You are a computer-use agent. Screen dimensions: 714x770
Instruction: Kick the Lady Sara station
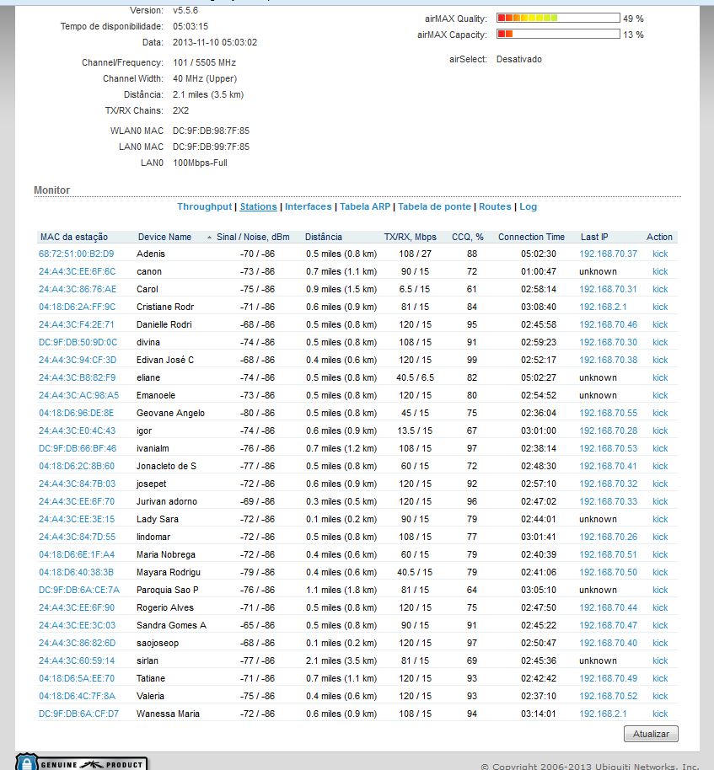pyautogui.click(x=660, y=519)
